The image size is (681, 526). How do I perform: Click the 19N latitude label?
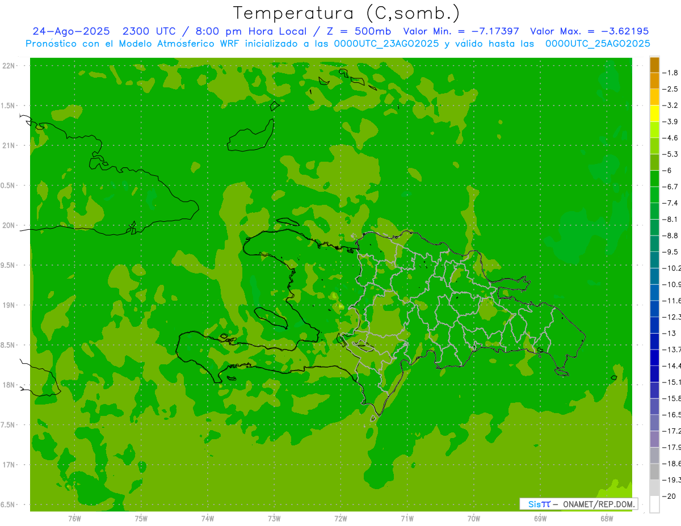coord(9,305)
